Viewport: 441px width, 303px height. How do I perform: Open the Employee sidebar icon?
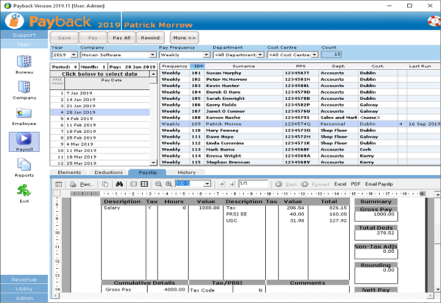24,114
